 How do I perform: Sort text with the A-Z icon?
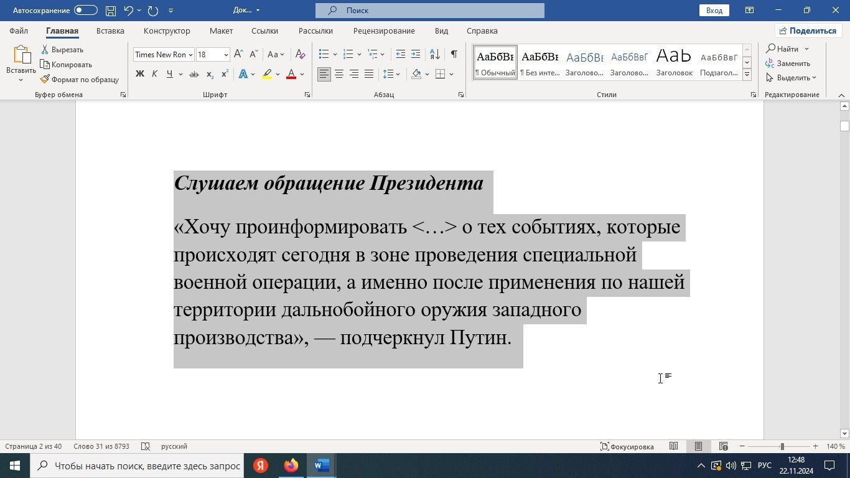pyautogui.click(x=435, y=54)
